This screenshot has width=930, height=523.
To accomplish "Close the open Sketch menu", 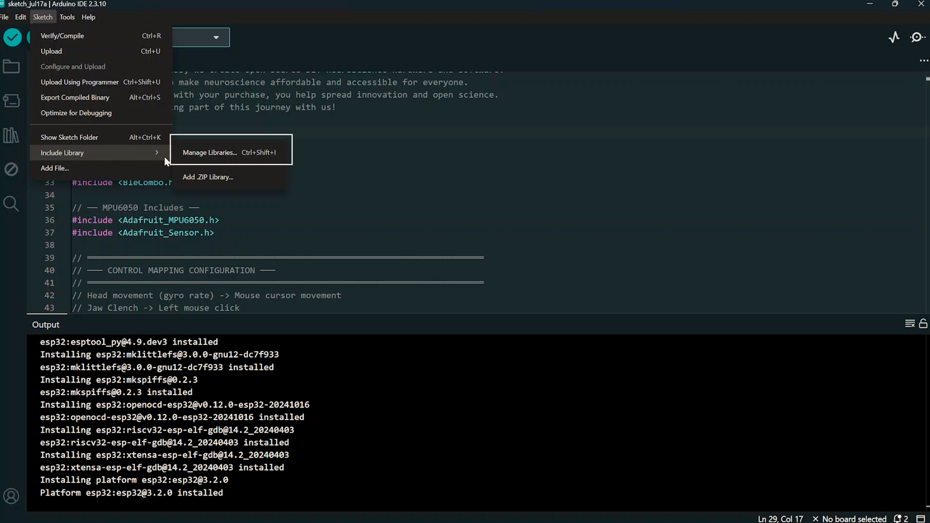I will pos(43,17).
